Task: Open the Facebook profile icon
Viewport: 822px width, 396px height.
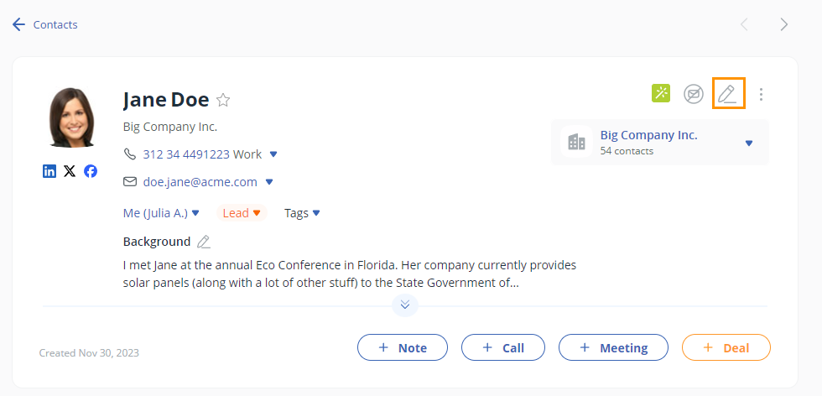Action: [91, 171]
